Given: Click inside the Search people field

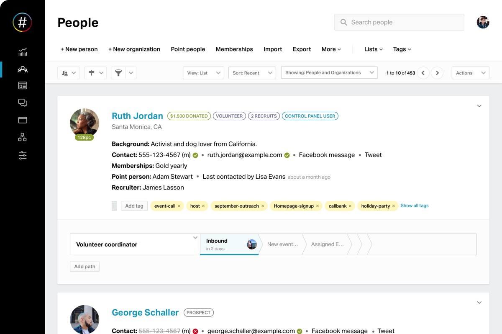Looking at the screenshot, I should (x=399, y=22).
